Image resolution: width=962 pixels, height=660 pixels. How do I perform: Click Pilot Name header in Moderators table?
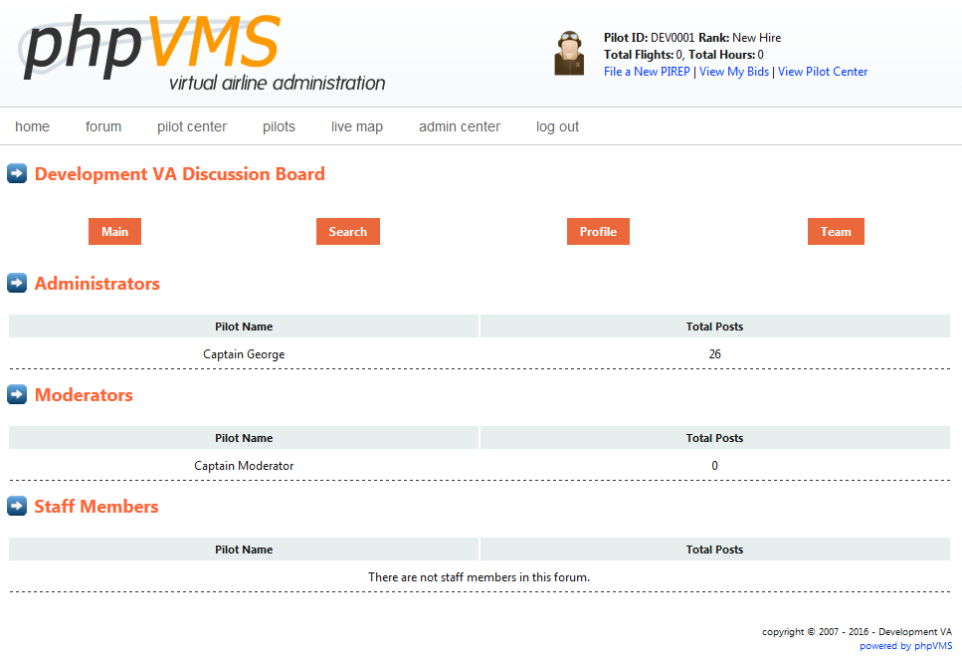click(x=244, y=438)
